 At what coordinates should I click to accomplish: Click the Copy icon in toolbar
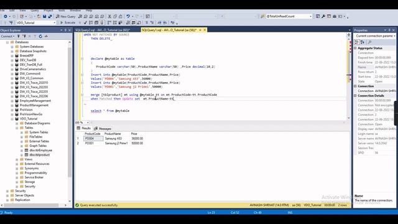click(x=115, y=16)
